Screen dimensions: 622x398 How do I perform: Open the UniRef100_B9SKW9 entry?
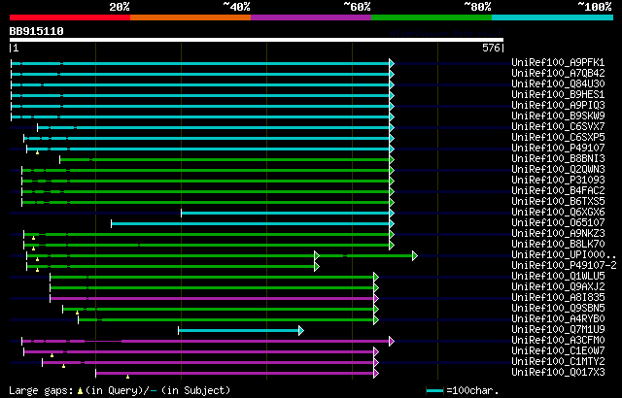click(558, 116)
